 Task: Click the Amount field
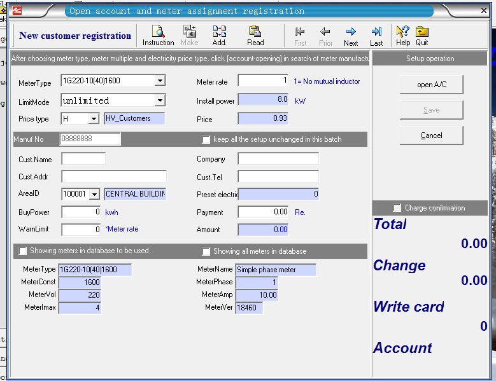coord(263,230)
